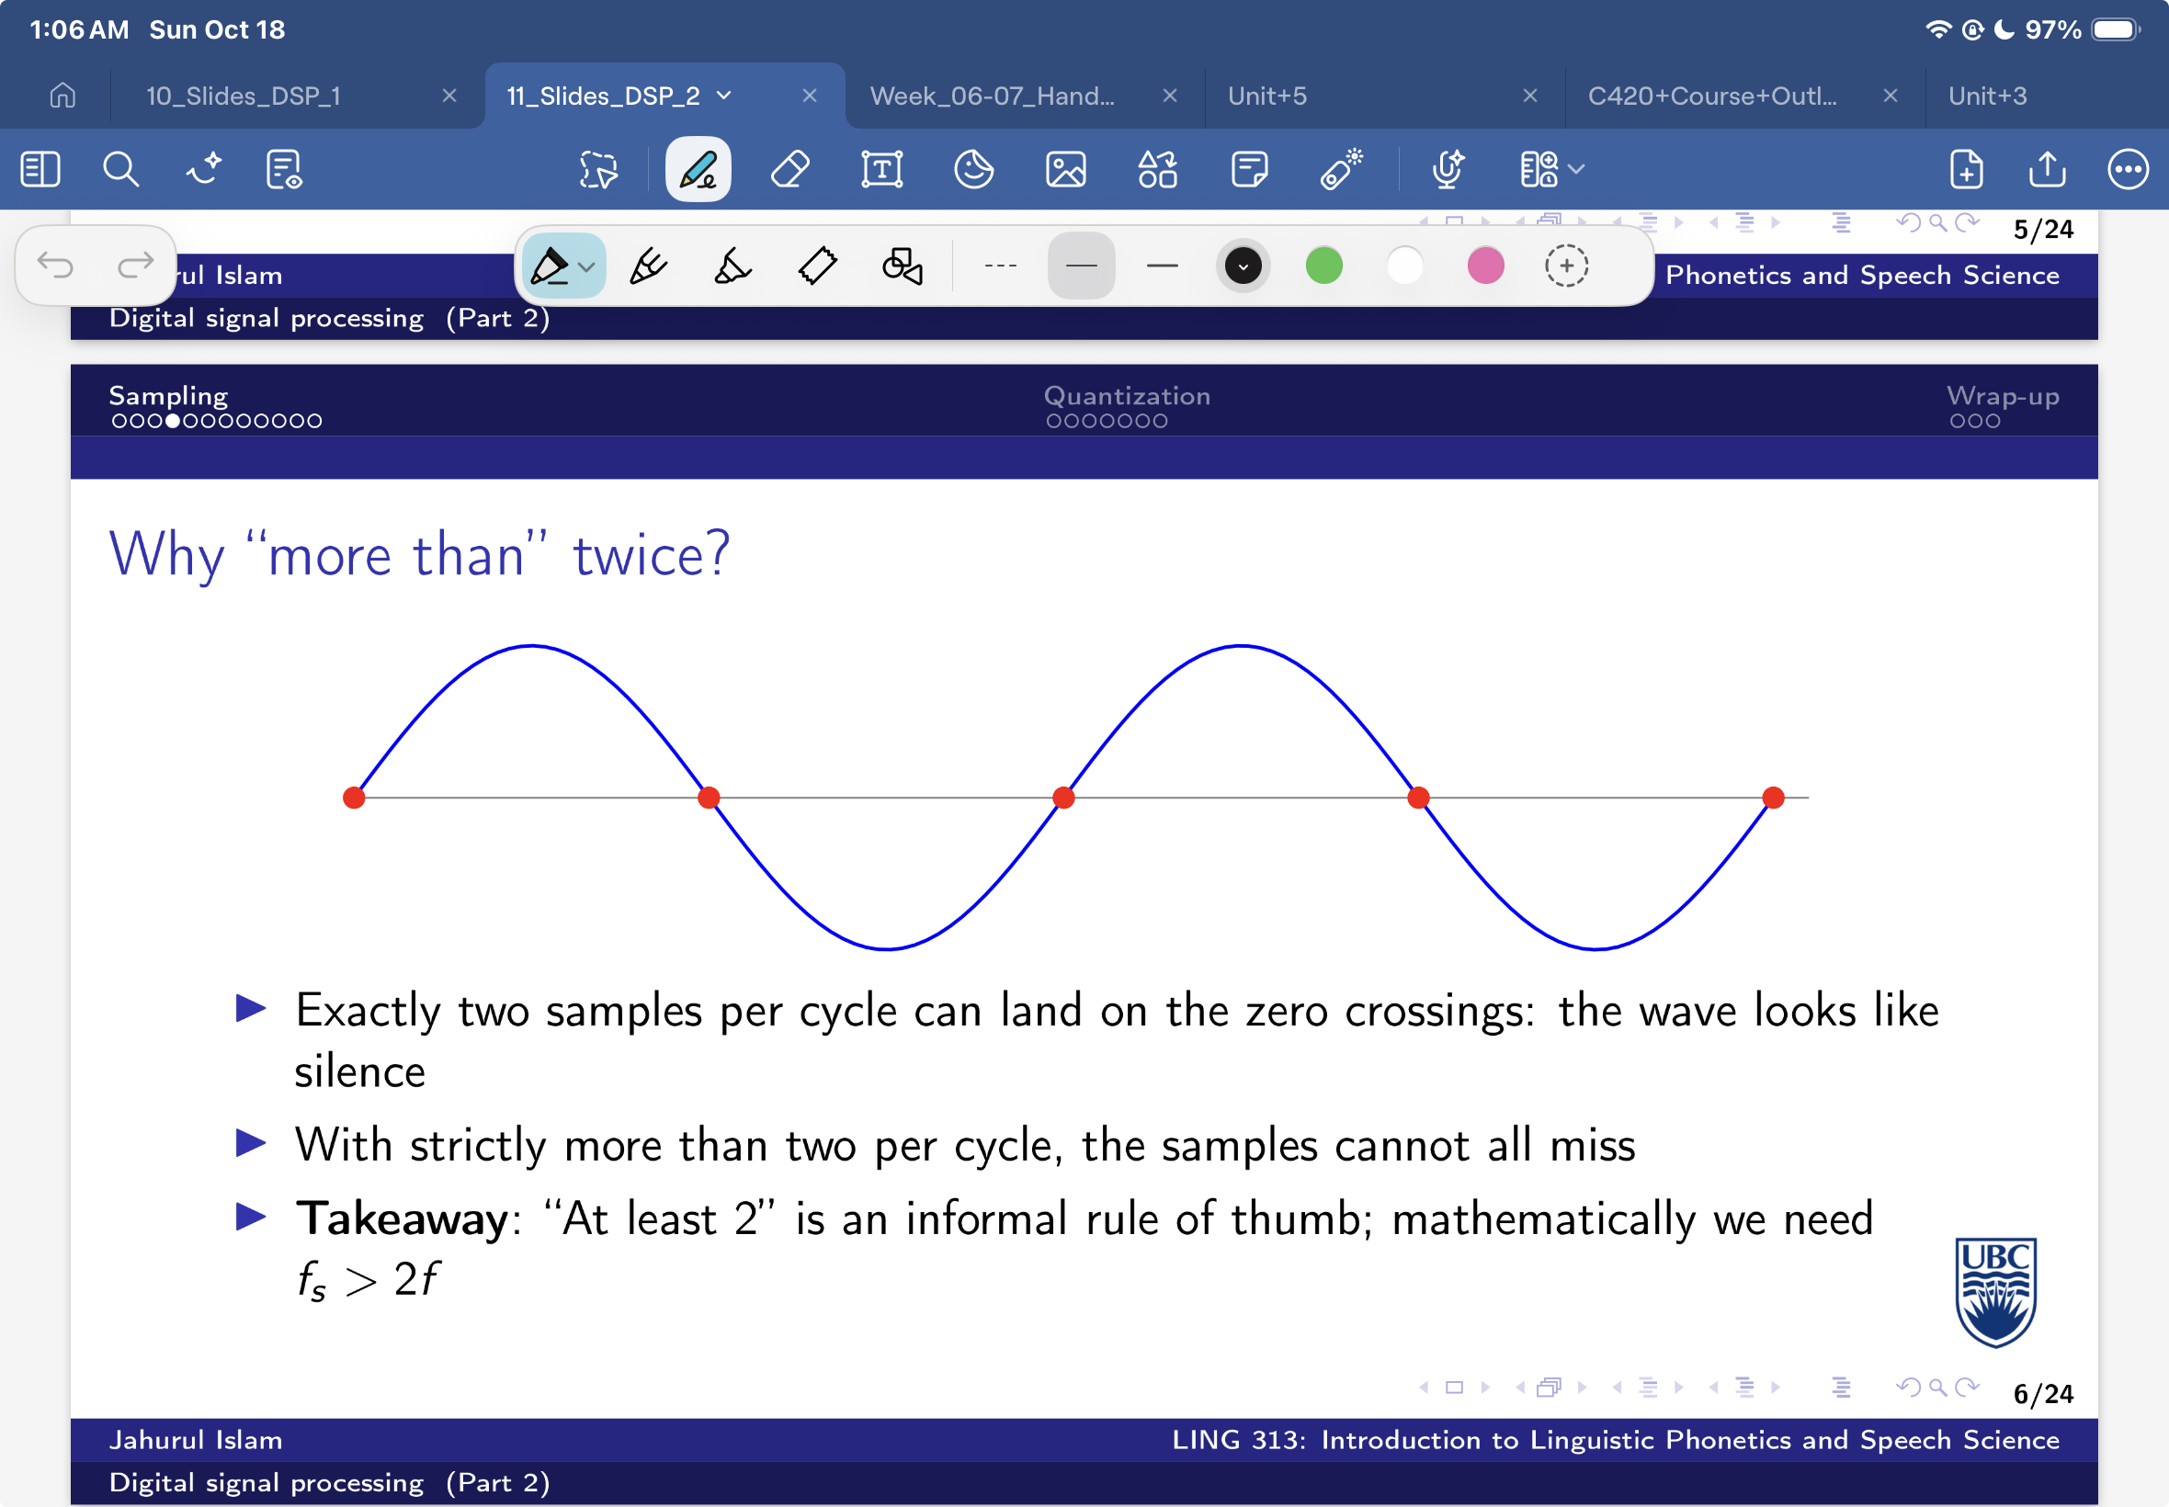Choose the brush pen style
This screenshot has width=2169, height=1507.
(x=649, y=266)
